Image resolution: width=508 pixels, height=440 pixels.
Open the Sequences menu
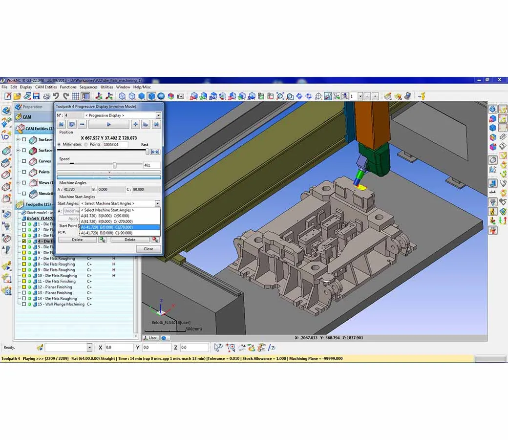coord(88,87)
